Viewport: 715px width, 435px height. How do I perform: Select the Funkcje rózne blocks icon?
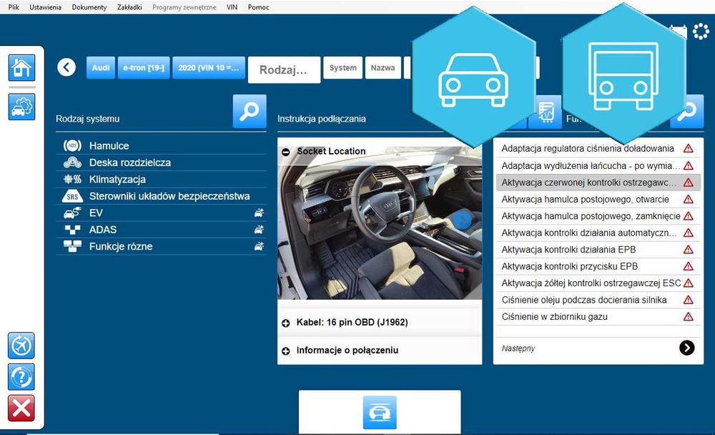coord(72,247)
